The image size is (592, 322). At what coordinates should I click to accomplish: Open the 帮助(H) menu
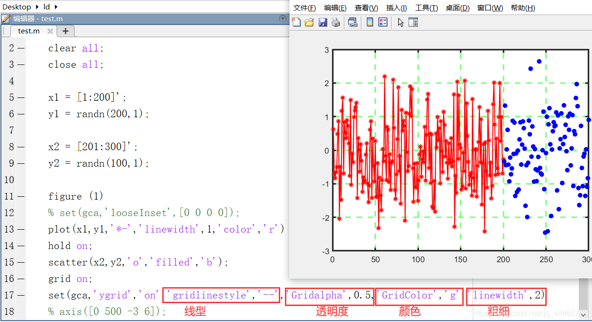click(x=523, y=8)
